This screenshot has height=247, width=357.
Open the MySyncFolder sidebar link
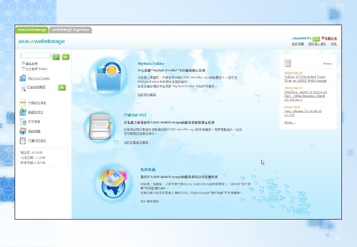[39, 78]
